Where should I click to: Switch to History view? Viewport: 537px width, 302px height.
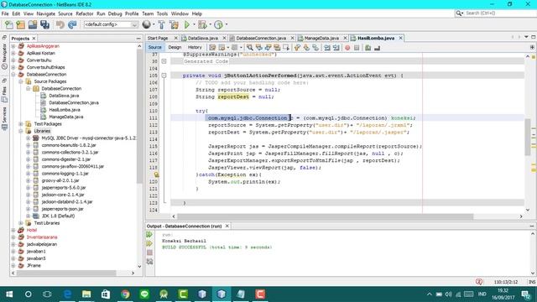[195, 47]
